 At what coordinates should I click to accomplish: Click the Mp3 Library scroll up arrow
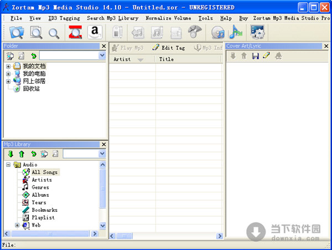click(103, 165)
